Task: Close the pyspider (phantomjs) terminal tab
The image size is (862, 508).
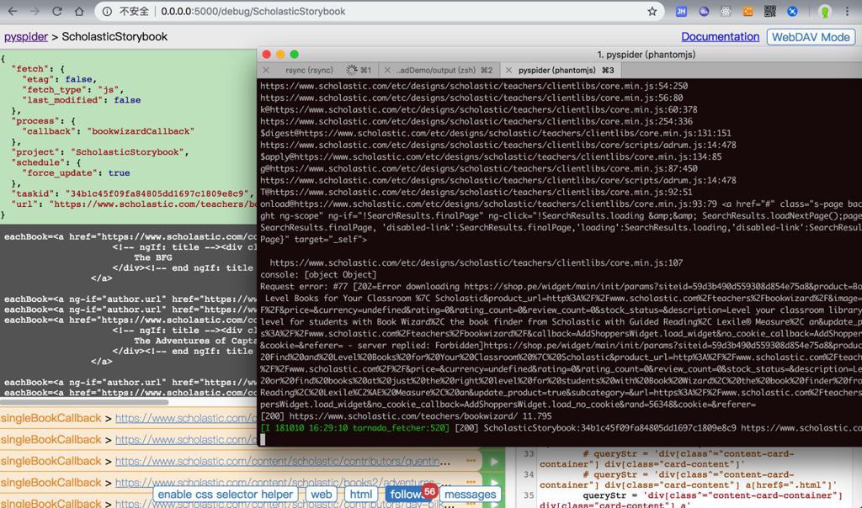Action: pyautogui.click(x=508, y=71)
